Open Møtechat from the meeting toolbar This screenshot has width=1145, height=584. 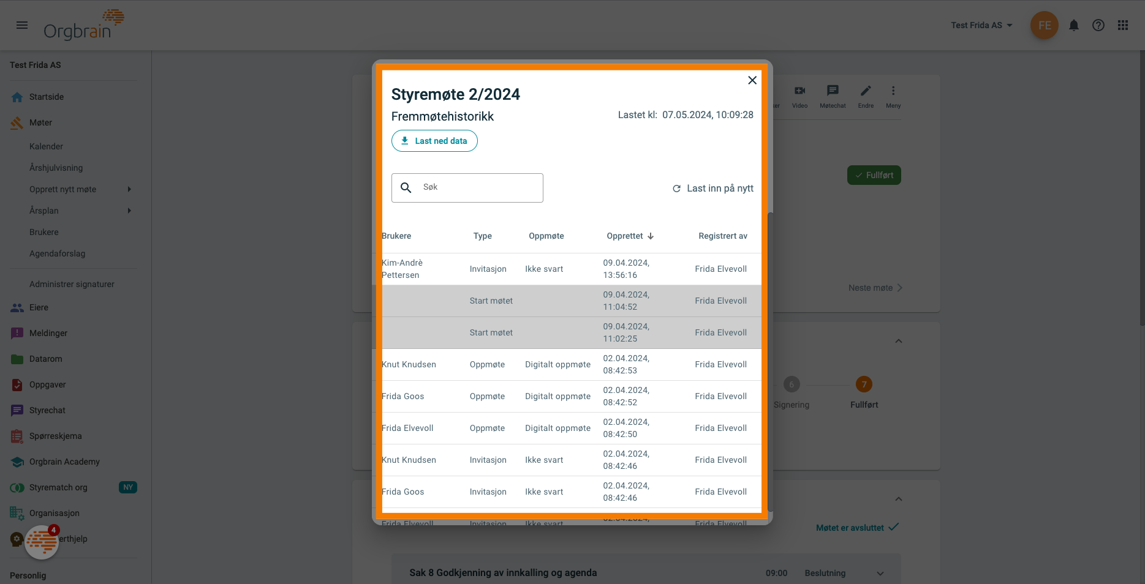point(833,96)
